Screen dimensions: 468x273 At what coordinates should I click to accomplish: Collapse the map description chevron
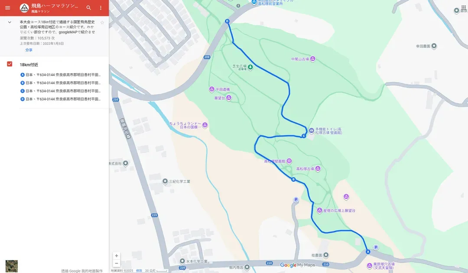tap(10, 22)
